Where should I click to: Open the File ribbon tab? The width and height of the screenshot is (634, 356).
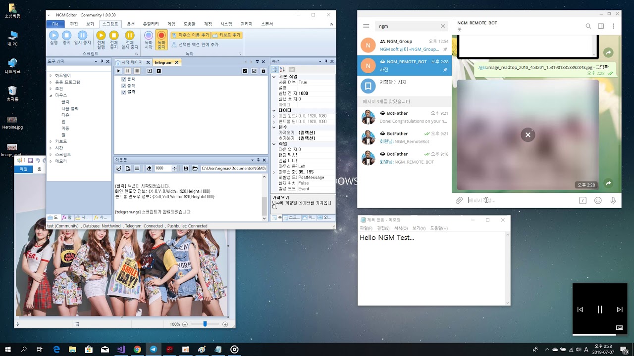[55, 24]
